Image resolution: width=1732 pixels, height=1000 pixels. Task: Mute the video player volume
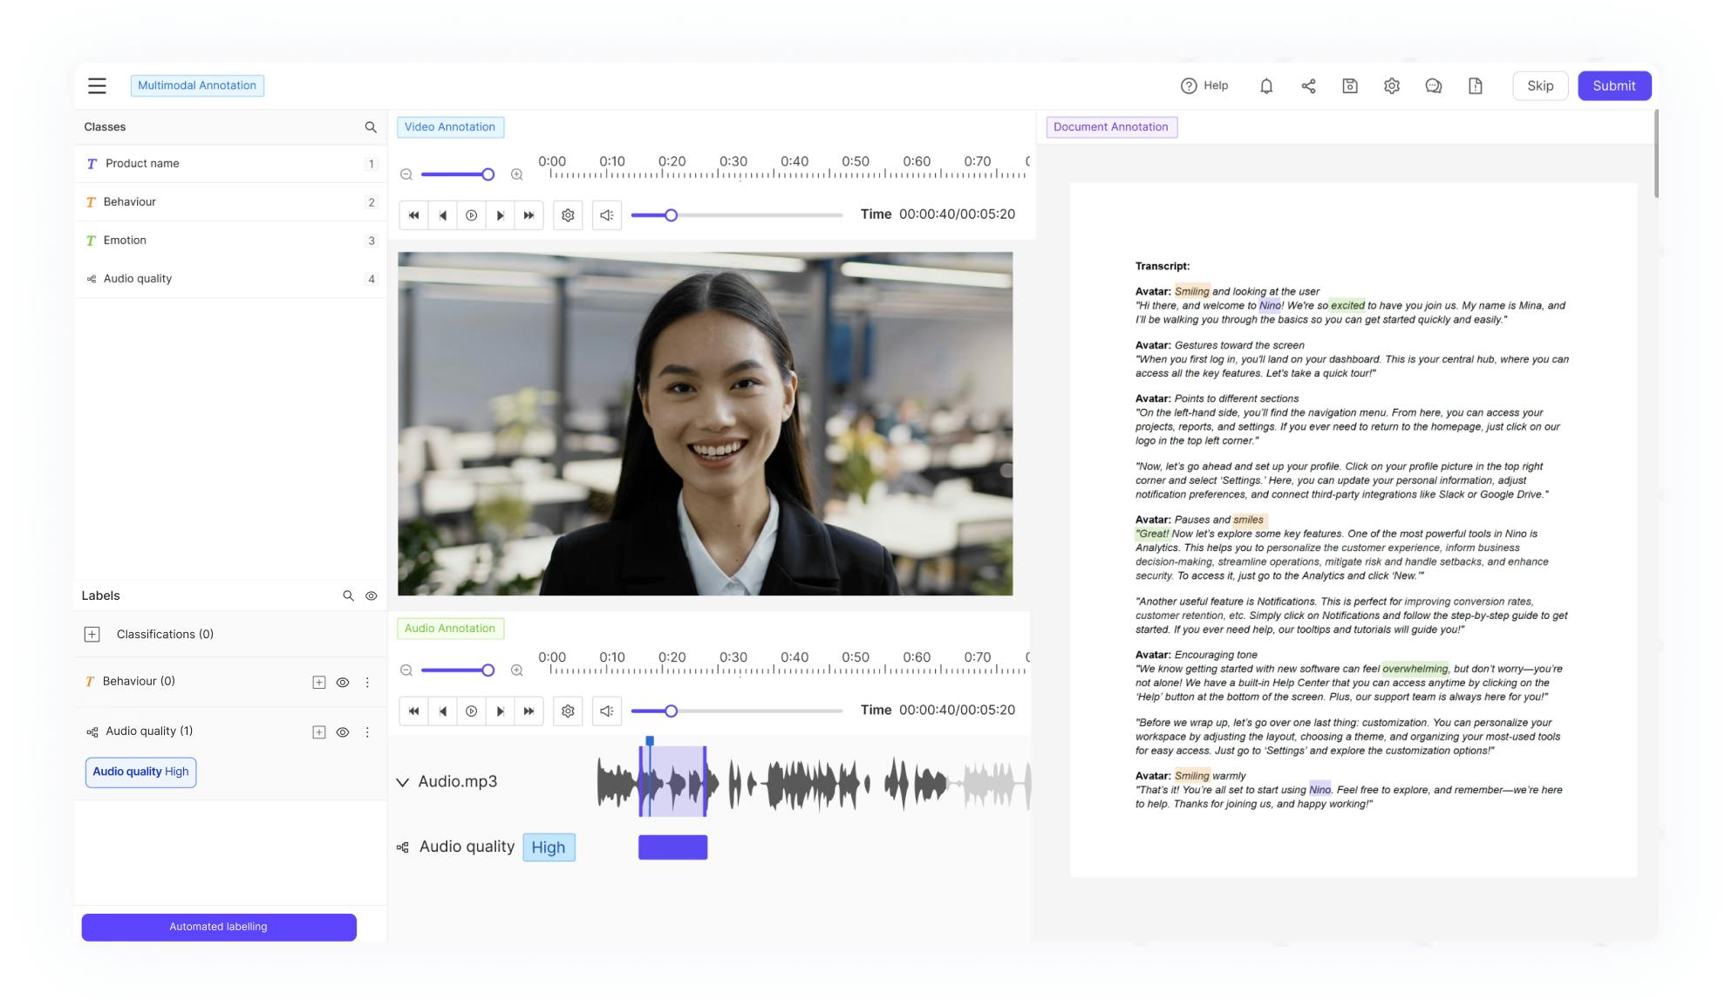click(607, 215)
